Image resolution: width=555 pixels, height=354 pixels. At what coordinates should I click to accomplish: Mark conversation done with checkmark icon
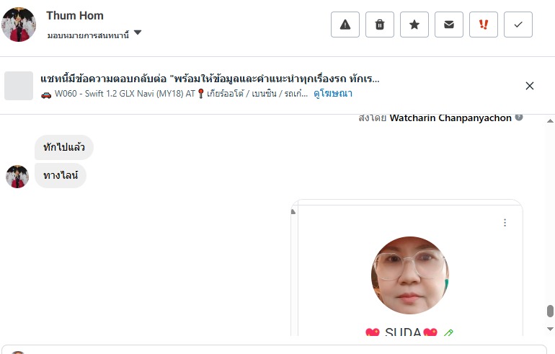[x=518, y=25]
